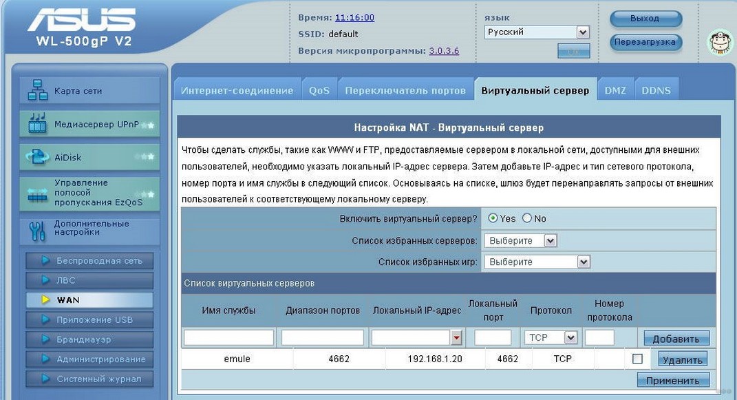Image resolution: width=737 pixels, height=400 pixels.
Task: Open the Переключатель портов tab
Action: pyautogui.click(x=405, y=91)
